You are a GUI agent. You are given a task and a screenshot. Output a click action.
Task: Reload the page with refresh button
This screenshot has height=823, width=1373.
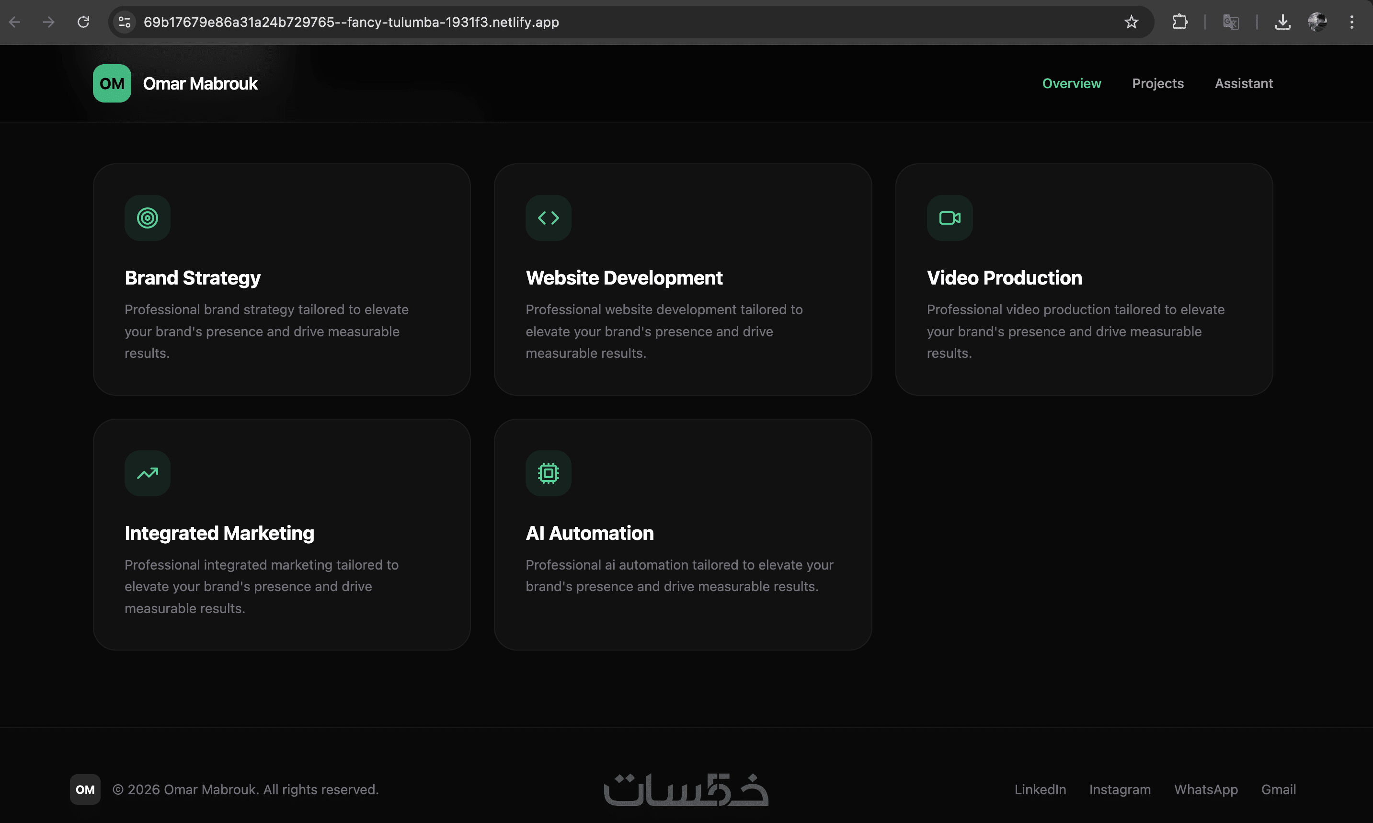pos(83,22)
